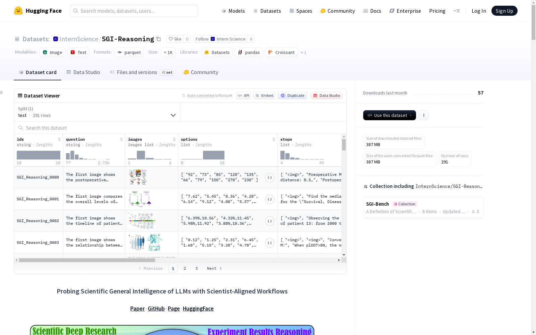Expand the test split dropdown
Viewport: 536px width, 335px height.
coord(97,112)
